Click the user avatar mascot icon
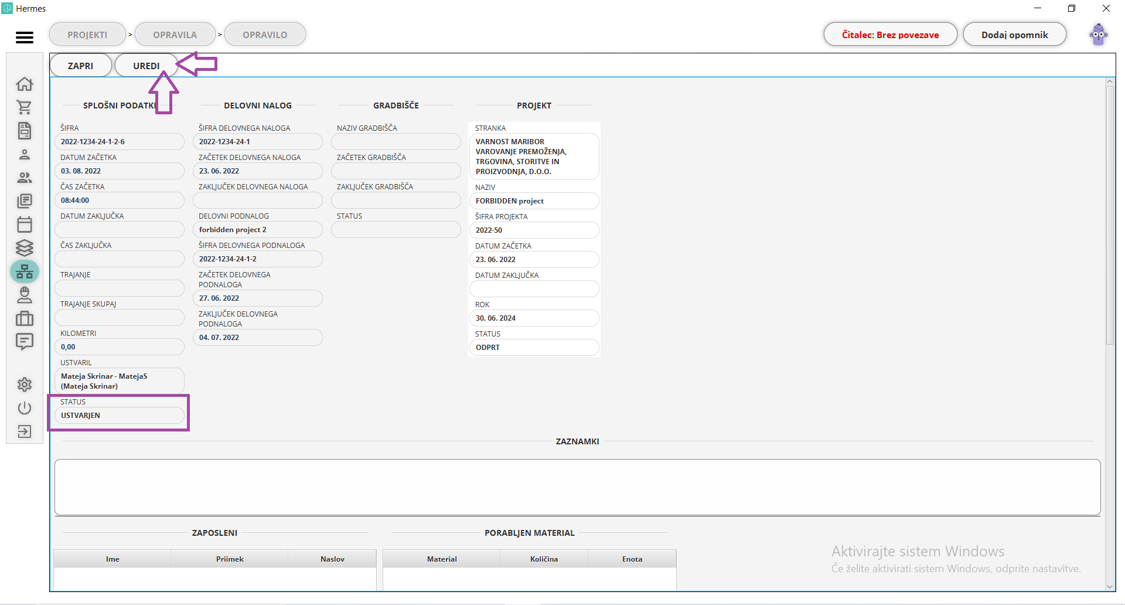This screenshot has width=1125, height=605. pos(1099,35)
